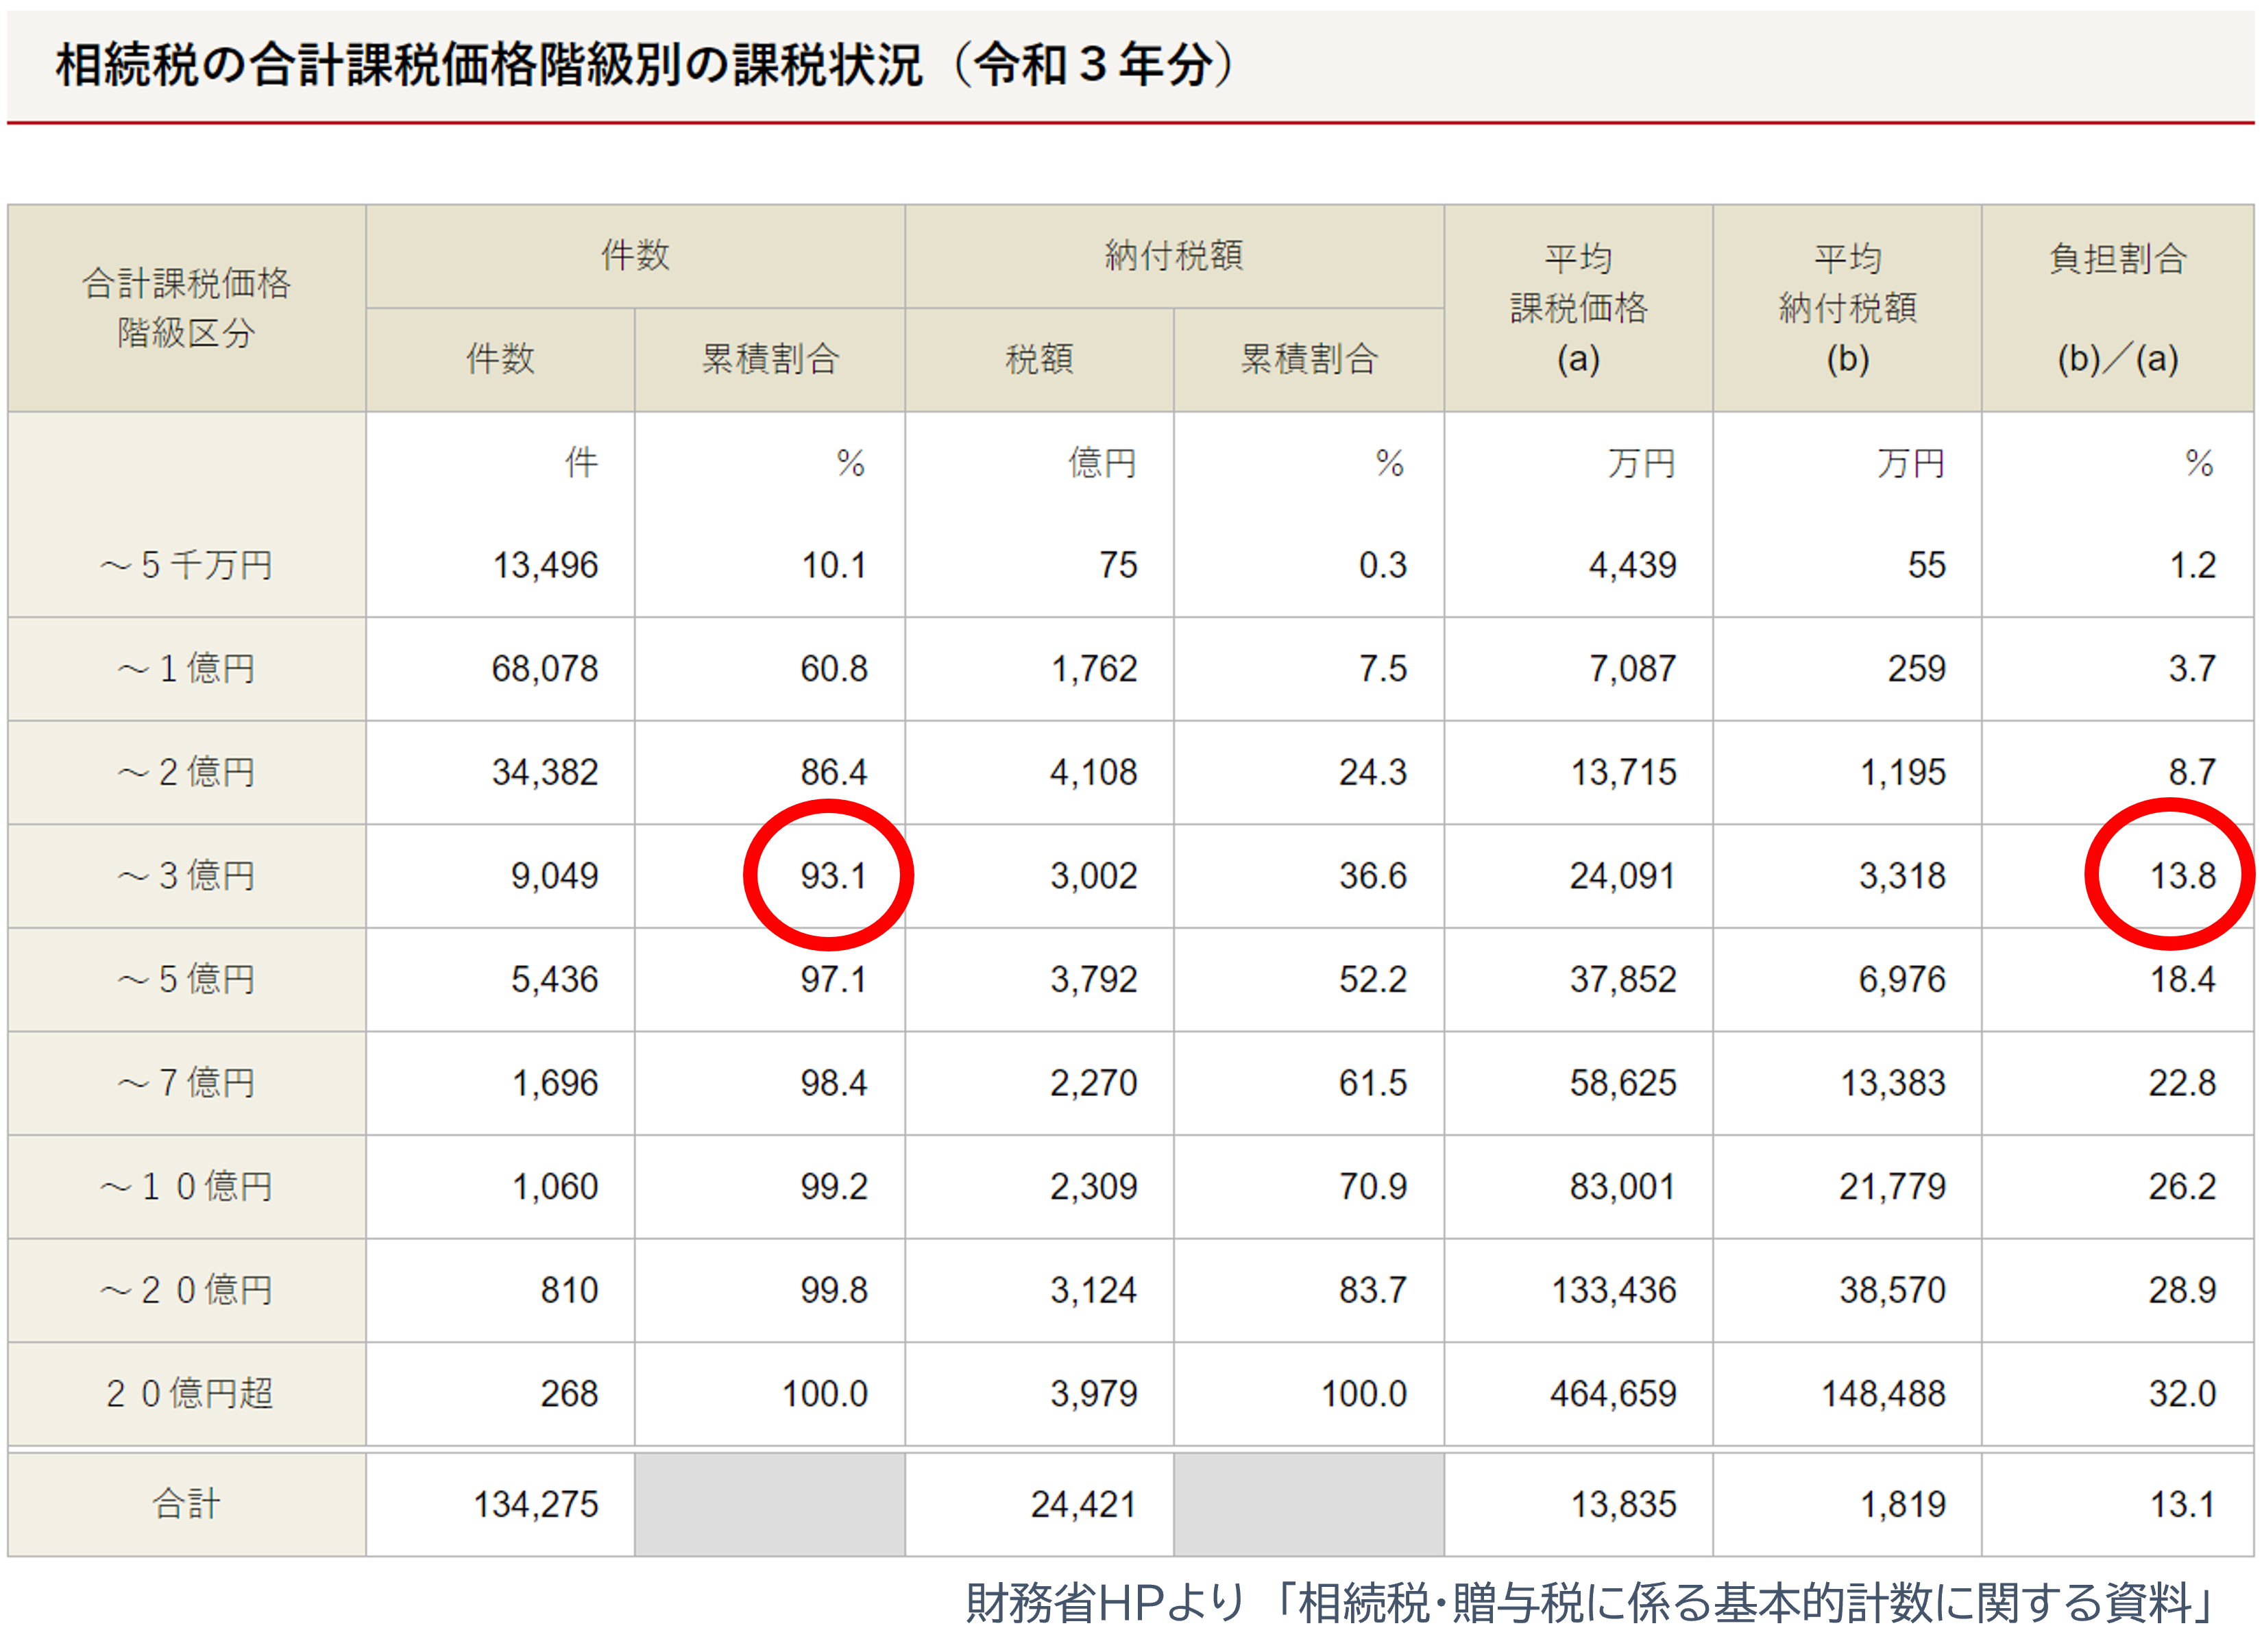This screenshot has width=2262, height=1652.
Task: Select the 20億円超 row label
Action: 189,1394
